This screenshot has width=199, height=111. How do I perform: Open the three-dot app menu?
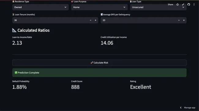(194, 5)
